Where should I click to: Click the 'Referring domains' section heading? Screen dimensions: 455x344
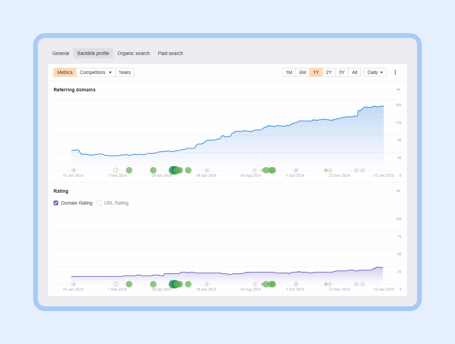pyautogui.click(x=74, y=90)
